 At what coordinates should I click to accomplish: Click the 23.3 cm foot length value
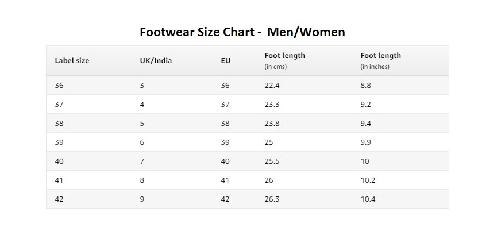pyautogui.click(x=272, y=104)
